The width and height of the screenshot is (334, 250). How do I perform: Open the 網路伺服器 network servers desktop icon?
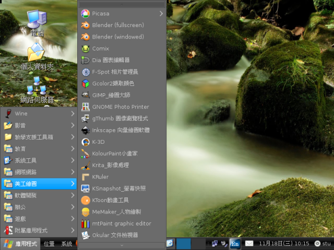(x=37, y=90)
